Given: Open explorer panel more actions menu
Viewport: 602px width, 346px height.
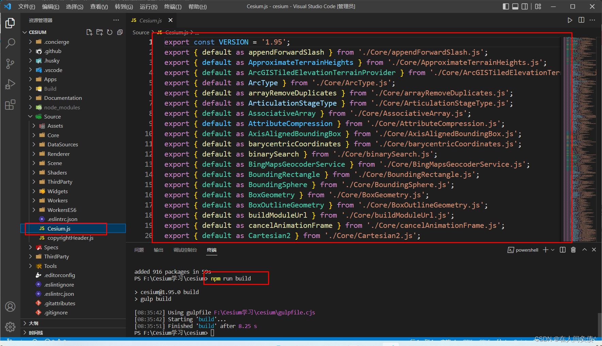Looking at the screenshot, I should click(116, 20).
